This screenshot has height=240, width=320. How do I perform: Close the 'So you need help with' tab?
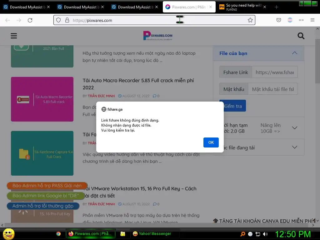[264, 7]
